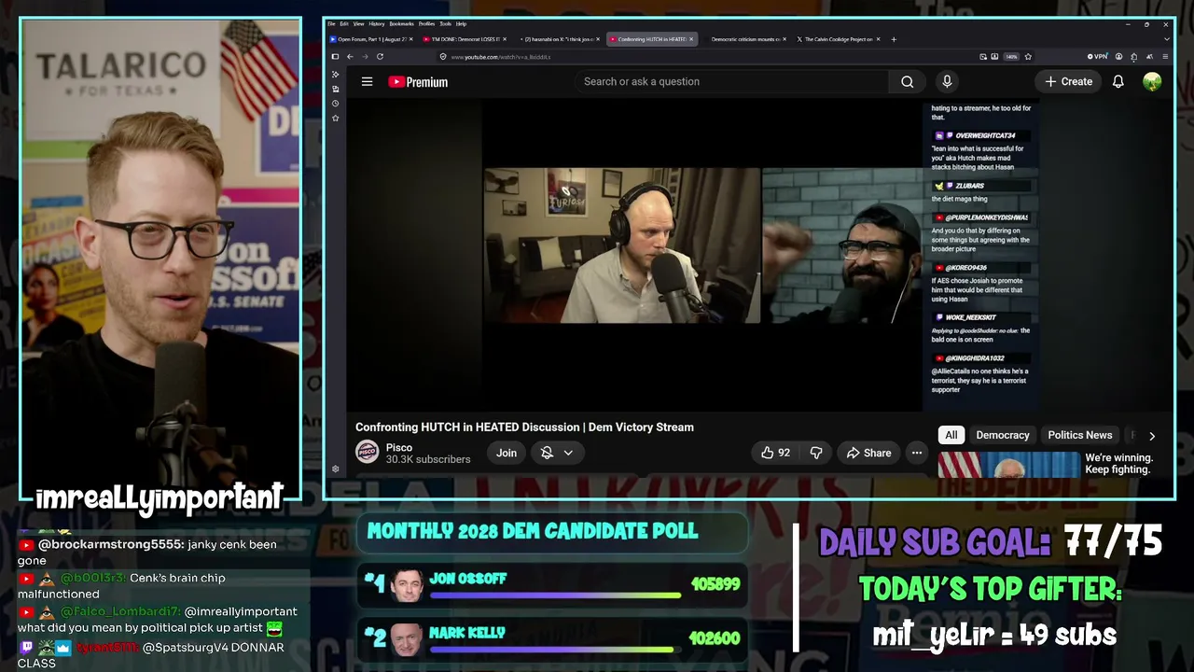Open the History menu in the browser

pos(377,24)
